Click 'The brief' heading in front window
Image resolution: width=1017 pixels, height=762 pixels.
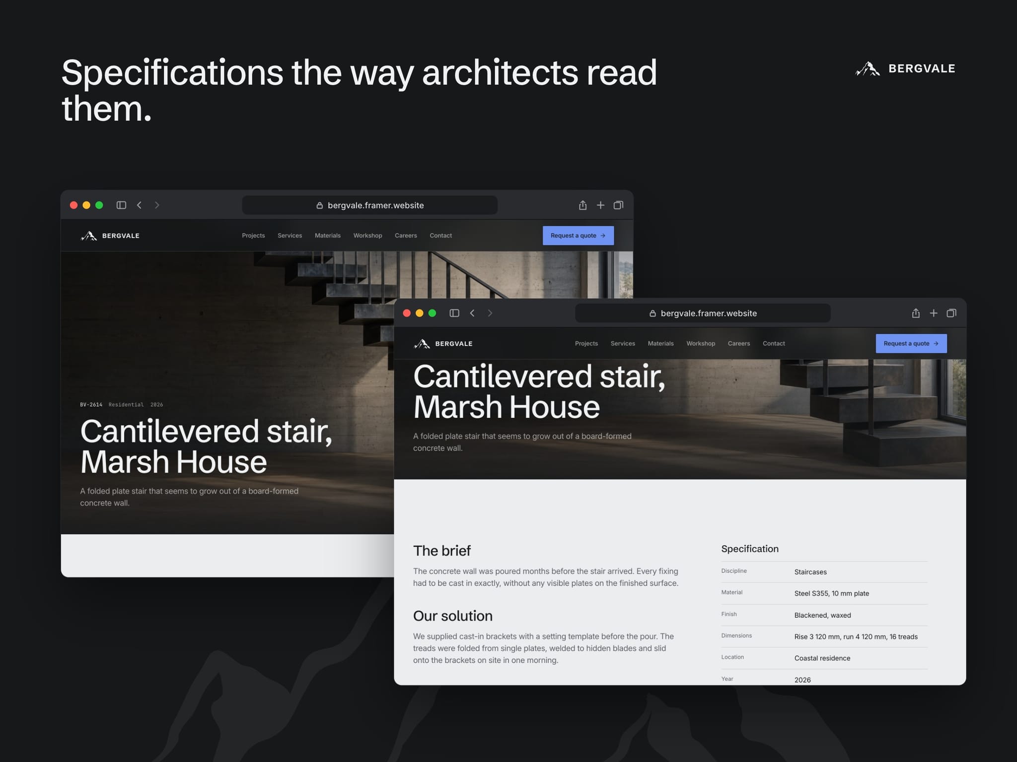[442, 551]
